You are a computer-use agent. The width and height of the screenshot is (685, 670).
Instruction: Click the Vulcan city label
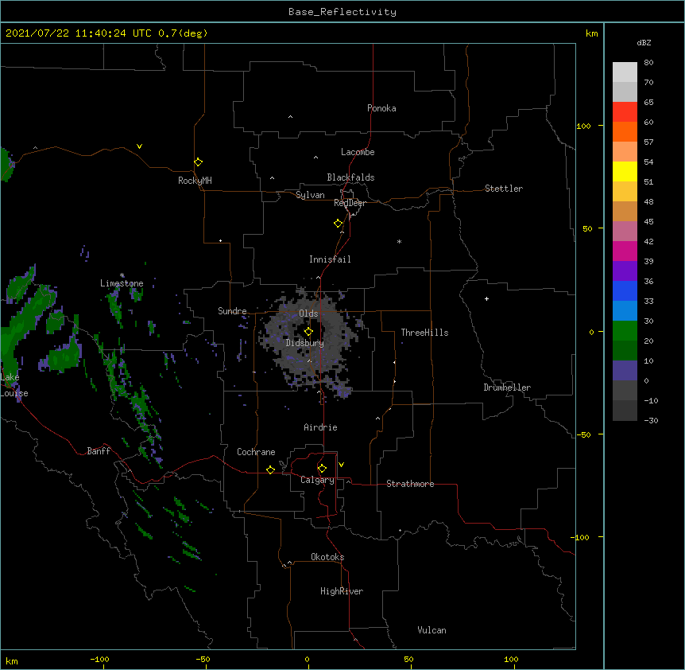(x=432, y=630)
